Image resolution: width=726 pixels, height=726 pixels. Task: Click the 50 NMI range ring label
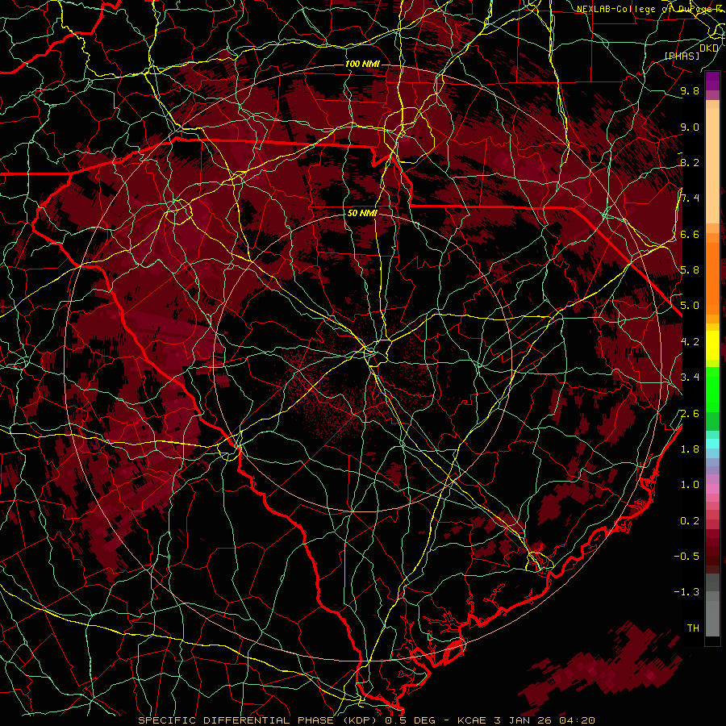point(362,214)
